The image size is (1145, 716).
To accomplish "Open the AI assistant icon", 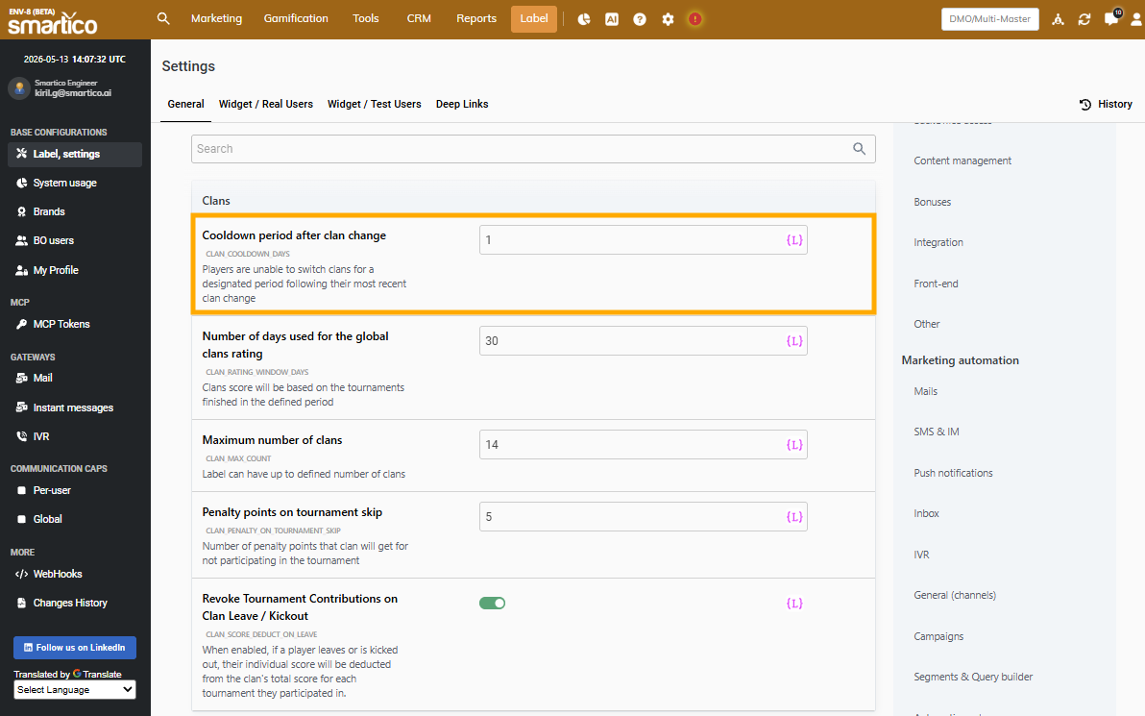I will [612, 20].
